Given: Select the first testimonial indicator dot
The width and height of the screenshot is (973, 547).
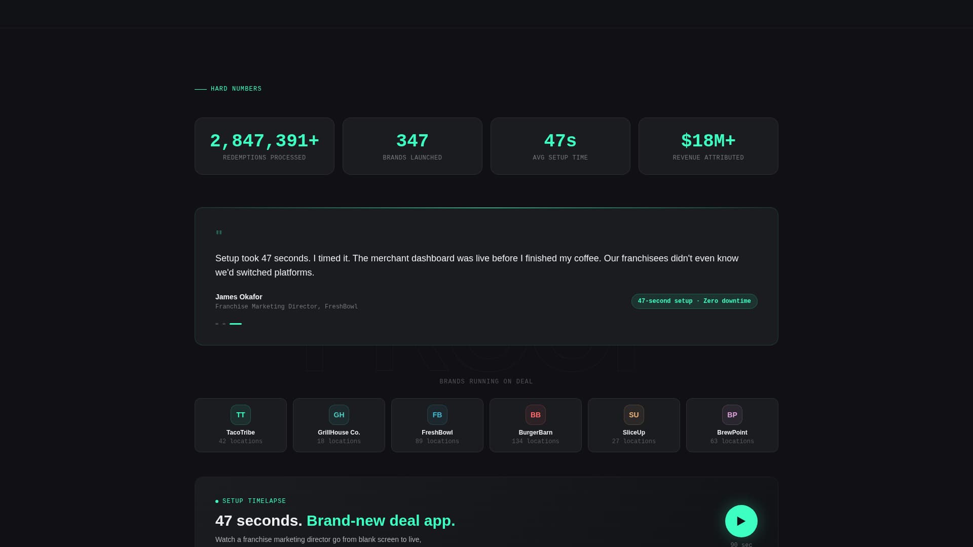Looking at the screenshot, I should coord(217,324).
